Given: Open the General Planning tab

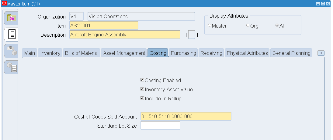Looking at the screenshot, I should [291, 53].
